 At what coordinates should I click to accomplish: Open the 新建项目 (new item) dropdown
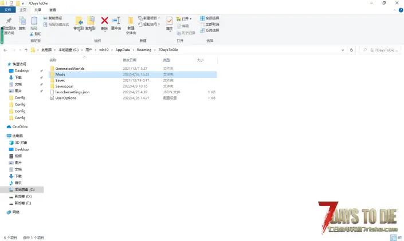coord(150,18)
